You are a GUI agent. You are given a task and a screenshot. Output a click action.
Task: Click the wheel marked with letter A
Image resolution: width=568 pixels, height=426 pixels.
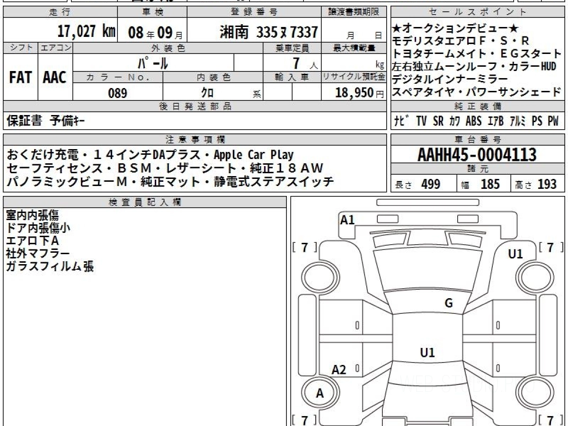click(x=320, y=393)
